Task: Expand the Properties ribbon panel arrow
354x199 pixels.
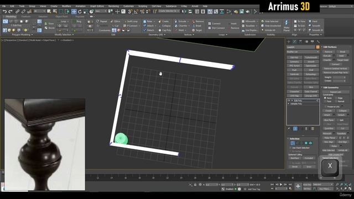Action: [321, 35]
